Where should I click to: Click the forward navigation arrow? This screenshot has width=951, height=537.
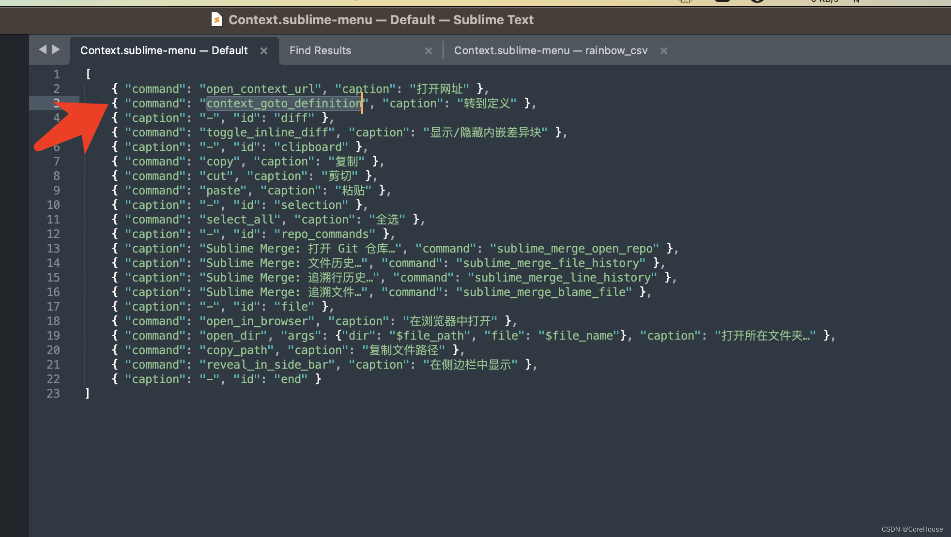pos(56,49)
